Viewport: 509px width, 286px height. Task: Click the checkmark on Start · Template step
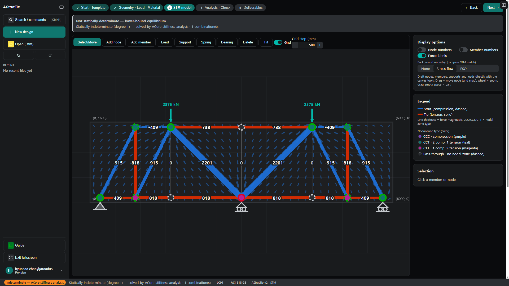[x=78, y=8]
